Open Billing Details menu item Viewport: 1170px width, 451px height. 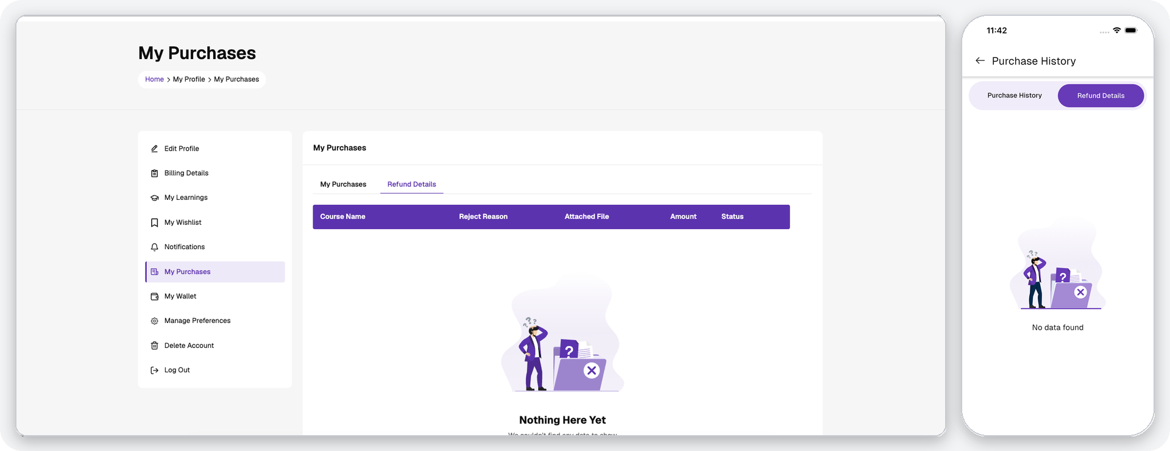click(215, 173)
